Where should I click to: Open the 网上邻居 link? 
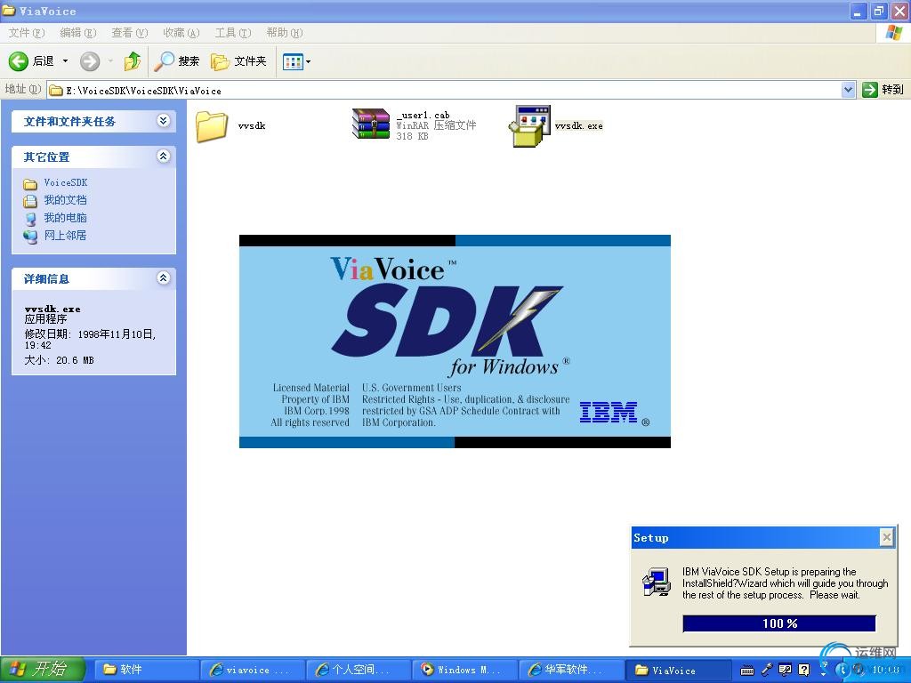[x=66, y=235]
